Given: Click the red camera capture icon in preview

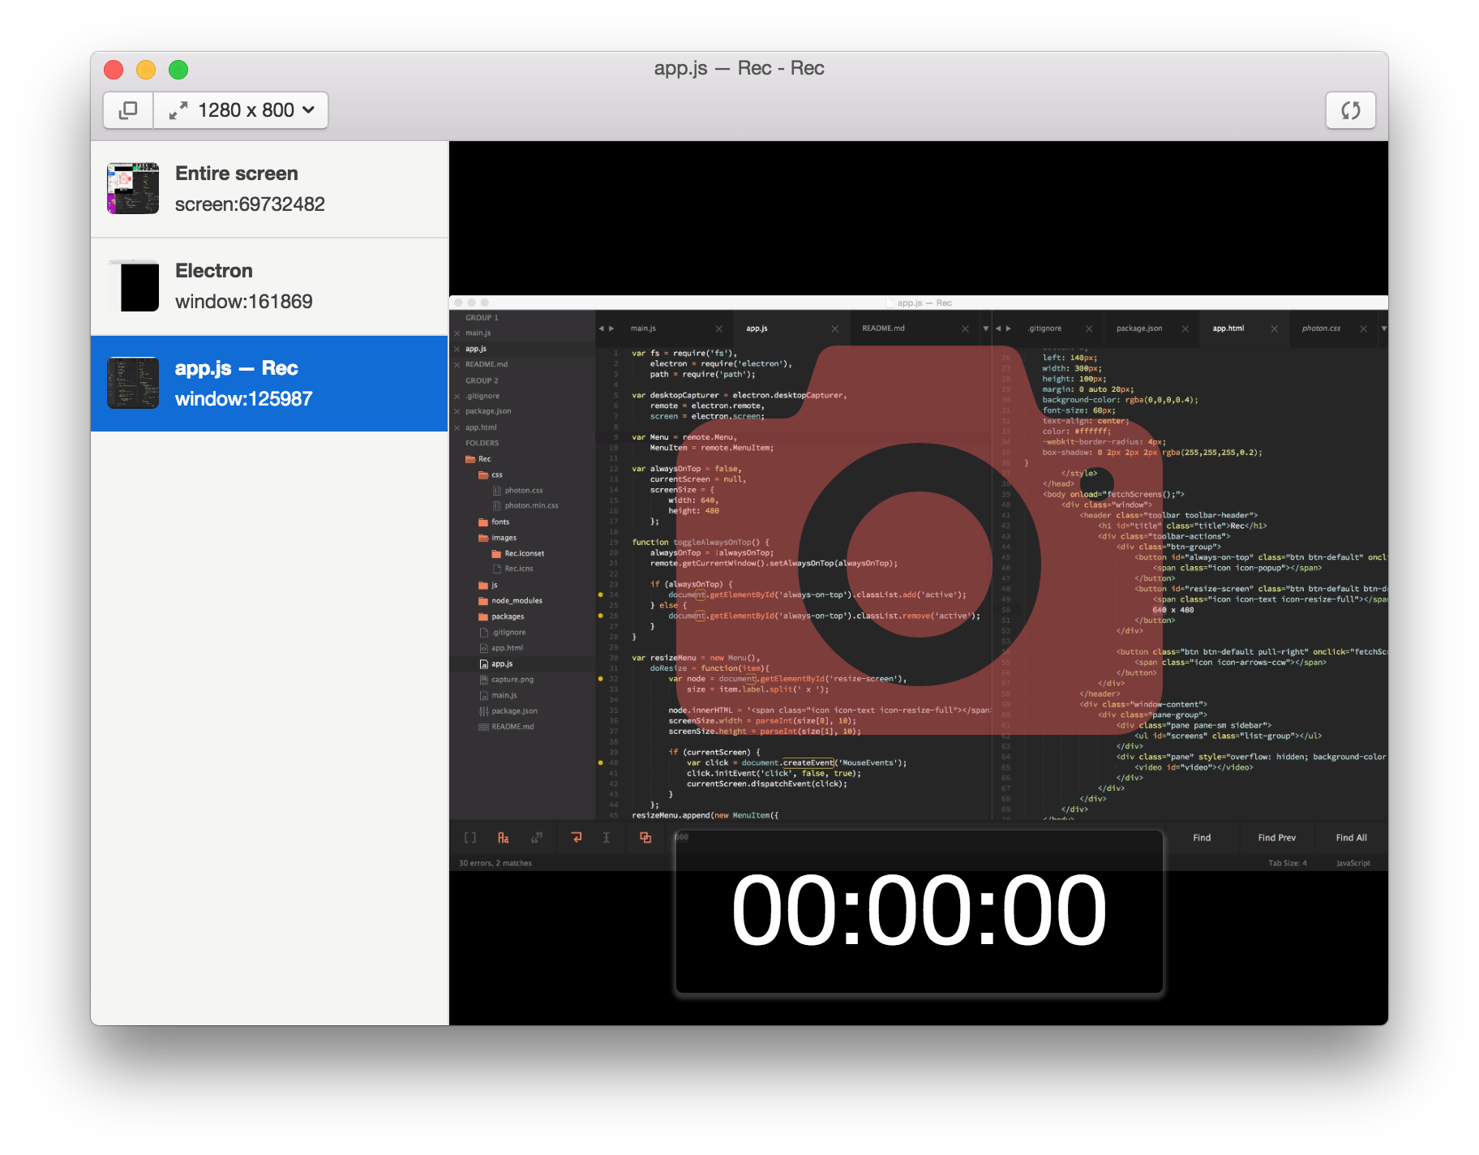Looking at the screenshot, I should (x=918, y=540).
